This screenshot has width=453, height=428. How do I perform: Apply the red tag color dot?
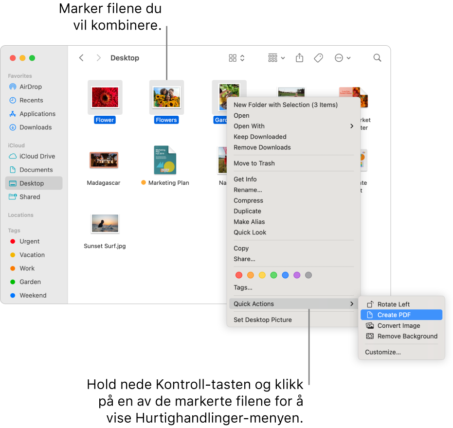pyautogui.click(x=239, y=275)
